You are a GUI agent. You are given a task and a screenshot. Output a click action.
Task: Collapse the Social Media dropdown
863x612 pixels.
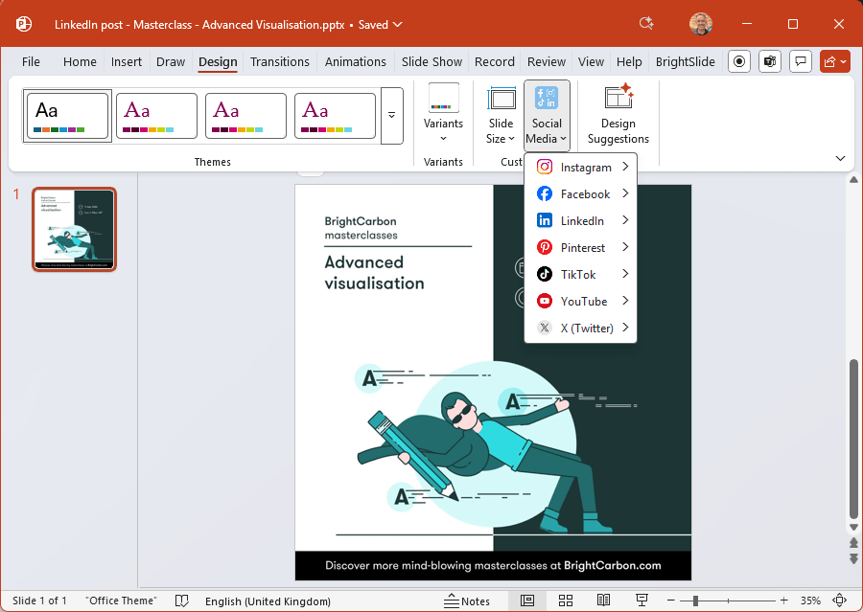point(547,115)
